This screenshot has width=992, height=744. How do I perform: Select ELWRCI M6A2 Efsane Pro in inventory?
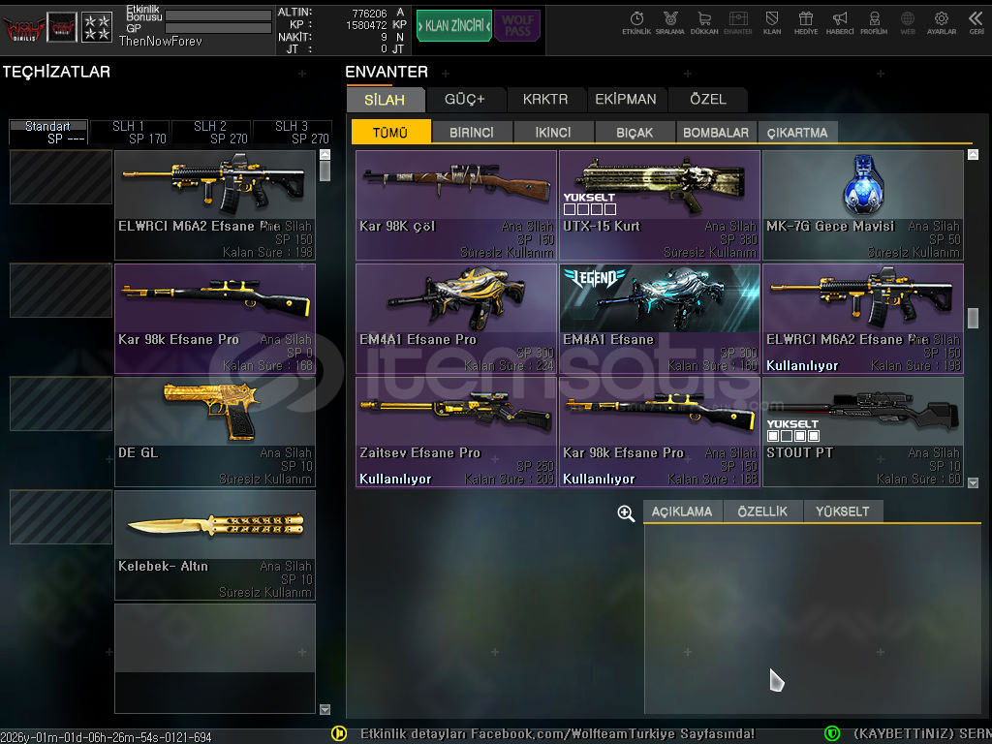pos(863,319)
